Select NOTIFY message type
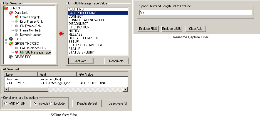 98,31
